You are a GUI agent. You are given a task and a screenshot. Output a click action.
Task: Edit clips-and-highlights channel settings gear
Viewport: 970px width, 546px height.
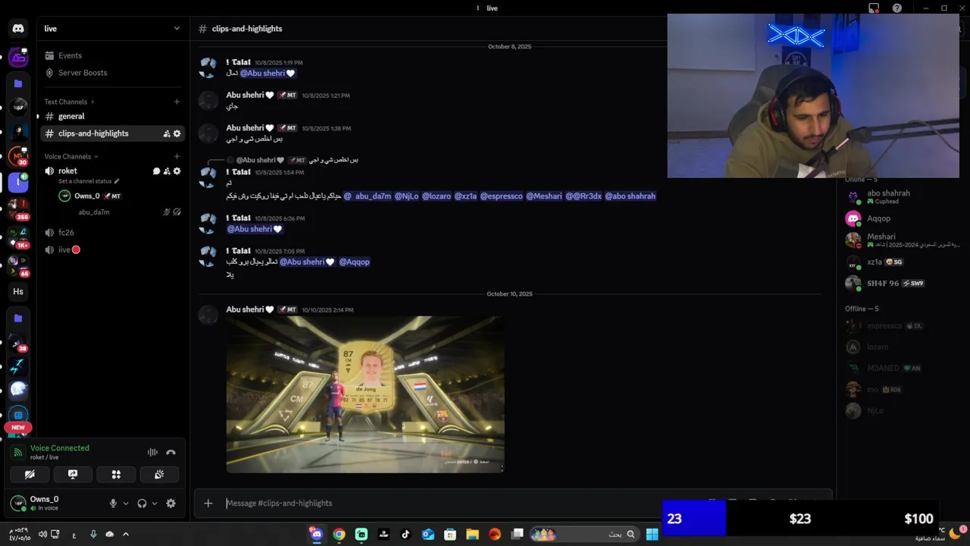coord(177,133)
